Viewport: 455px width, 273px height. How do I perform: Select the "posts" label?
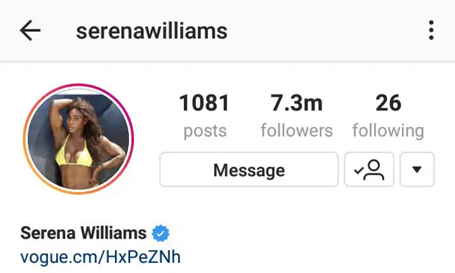205,131
